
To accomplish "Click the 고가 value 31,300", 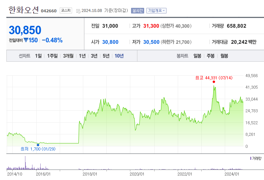I will tap(151, 26).
